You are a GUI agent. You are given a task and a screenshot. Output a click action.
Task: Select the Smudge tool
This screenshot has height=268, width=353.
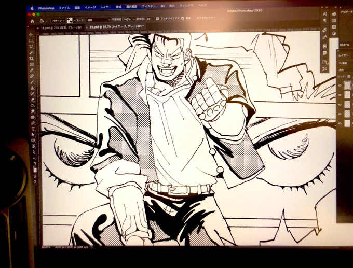click(x=33, y=111)
